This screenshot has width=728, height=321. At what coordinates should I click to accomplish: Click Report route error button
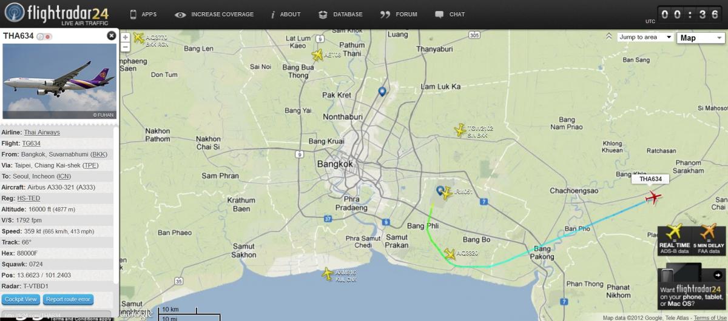click(x=69, y=299)
